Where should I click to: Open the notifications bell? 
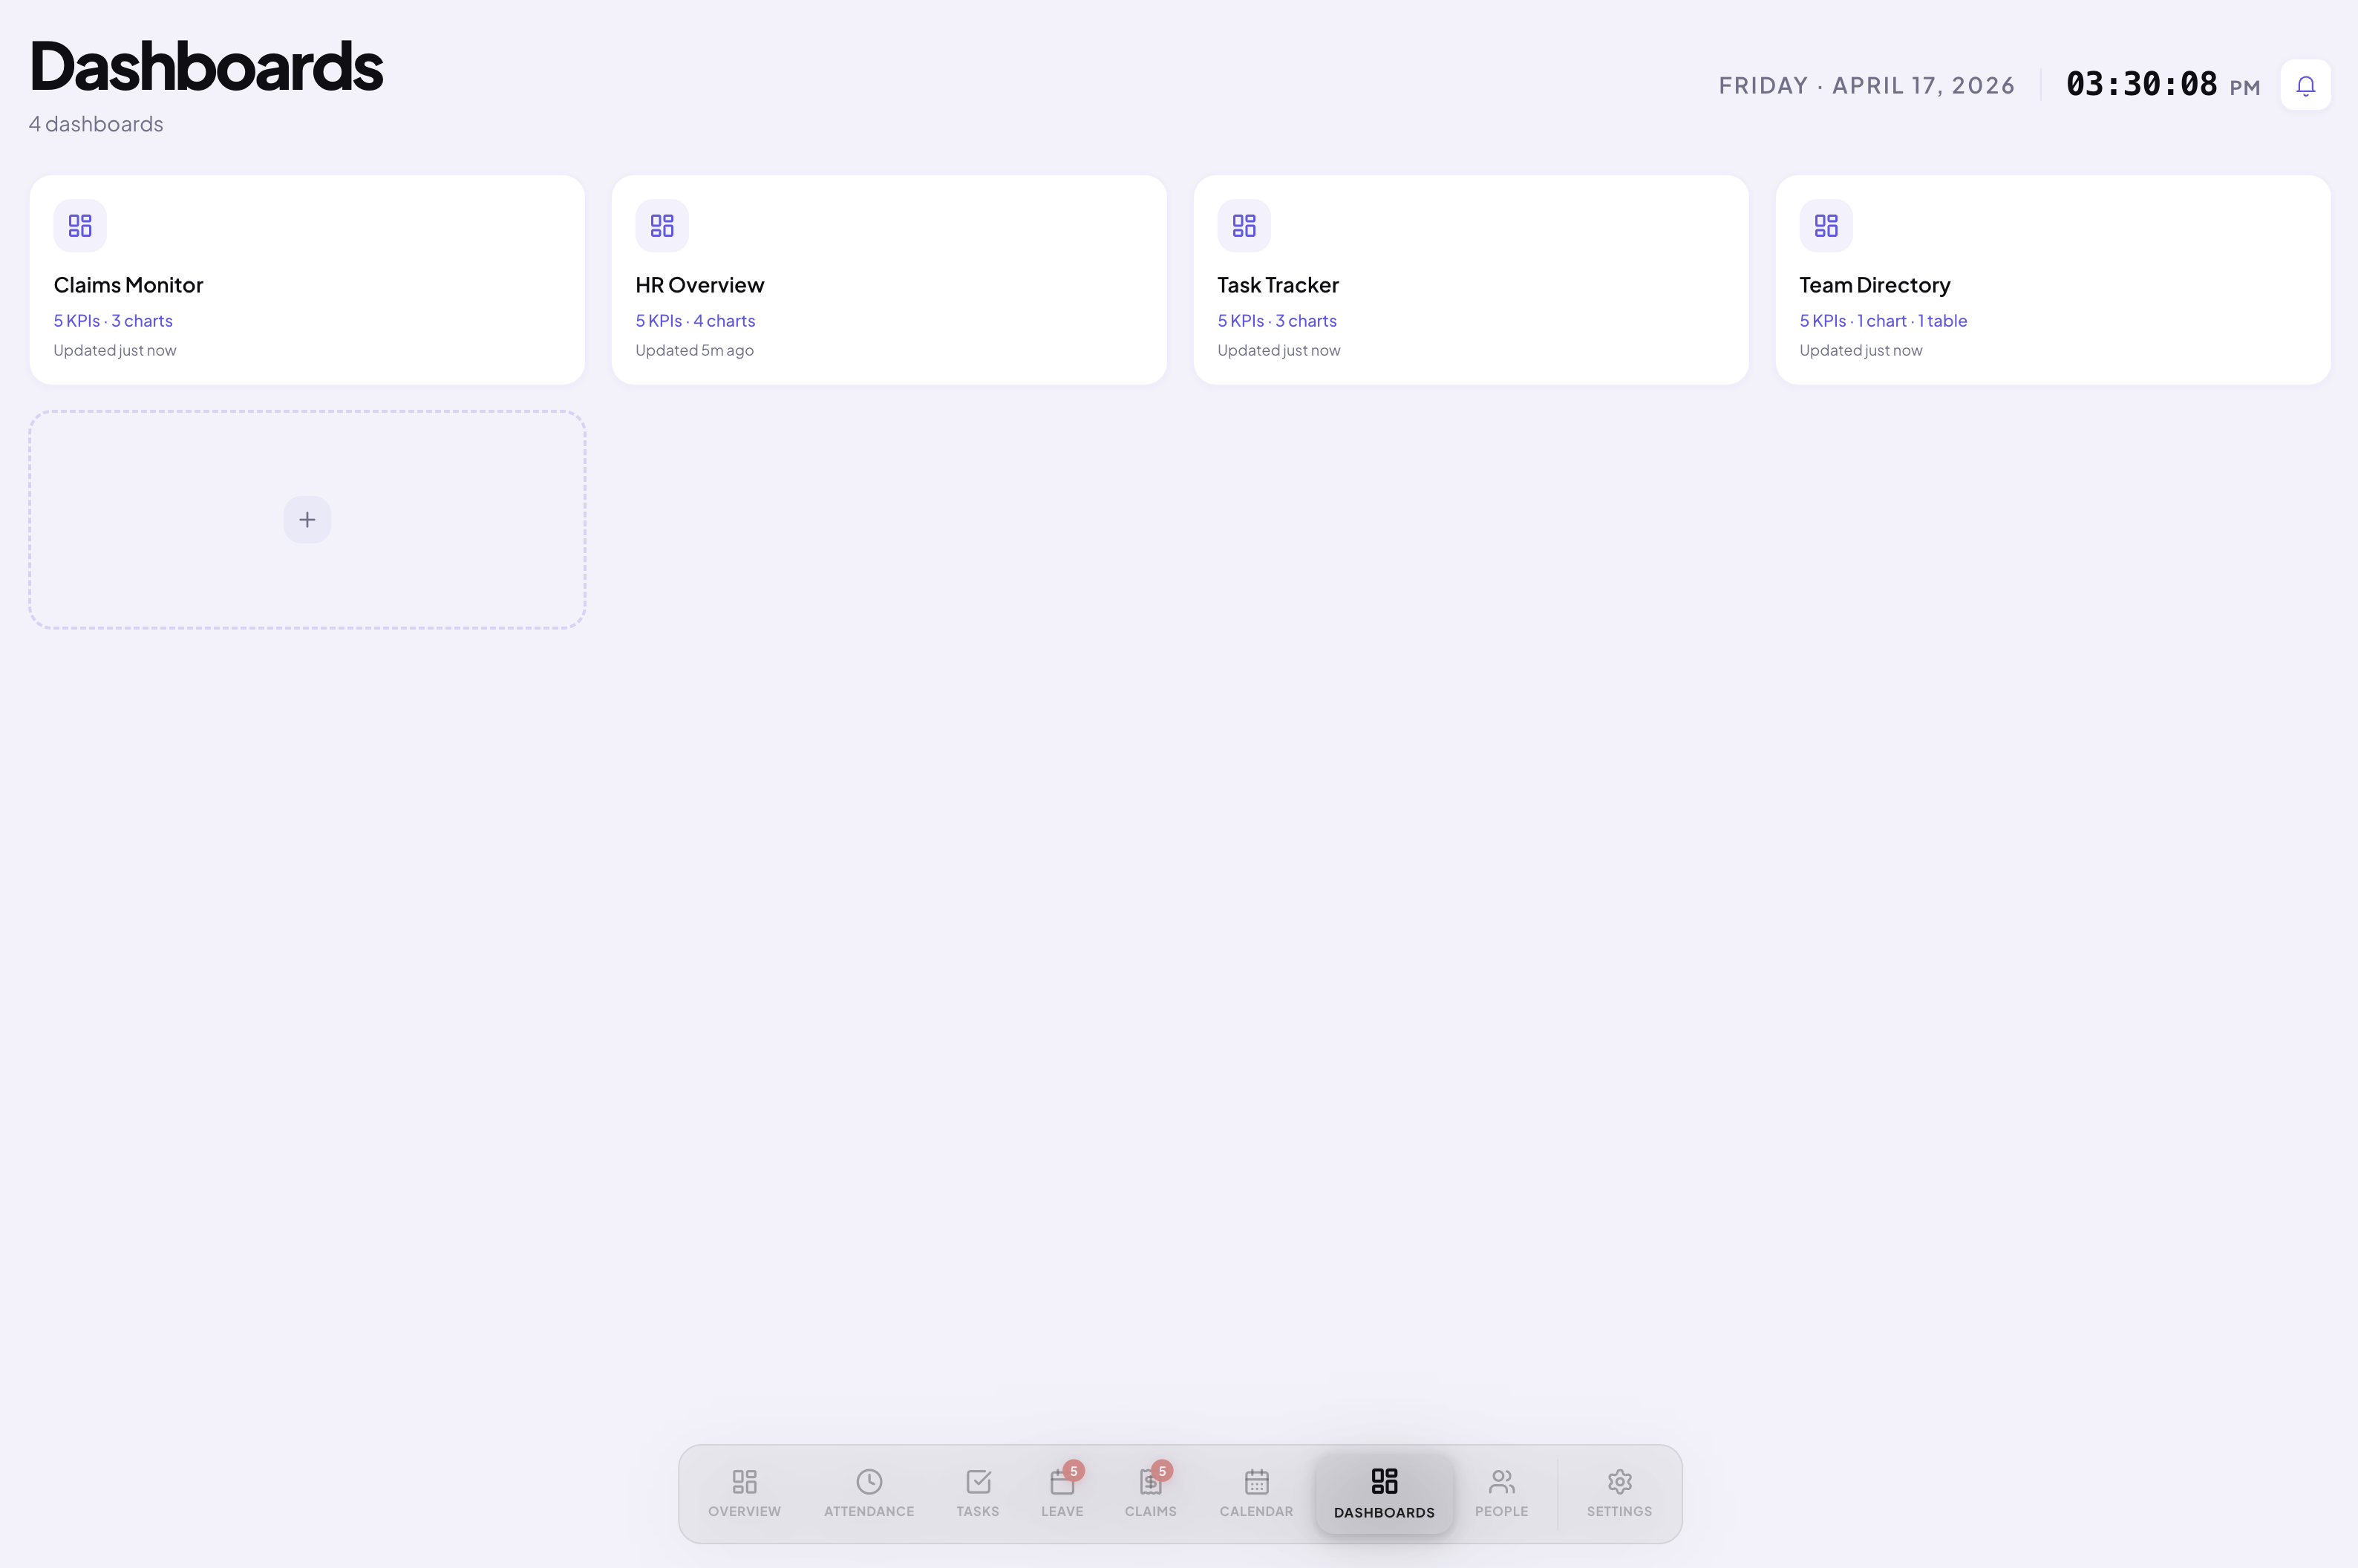coord(2305,85)
